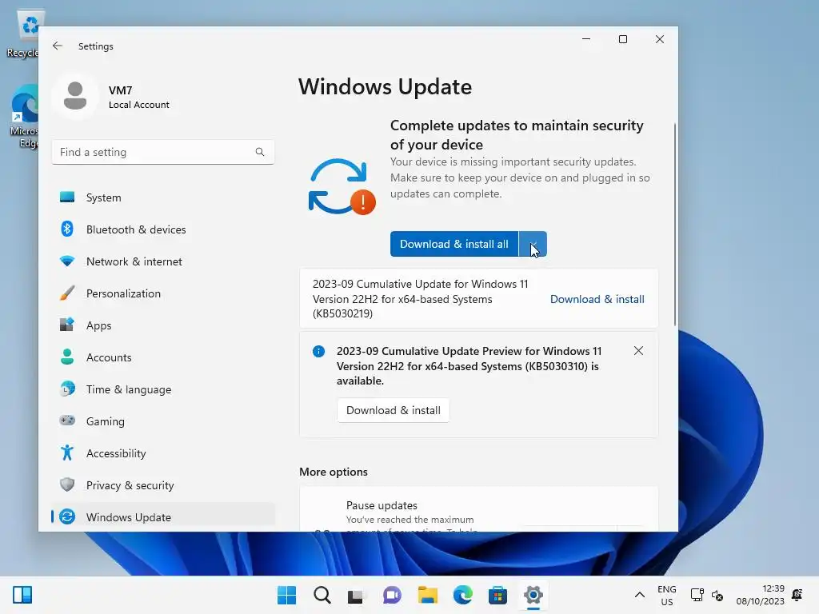Open Microsoft Edge from the taskbar
The image size is (819, 614).
(462, 595)
